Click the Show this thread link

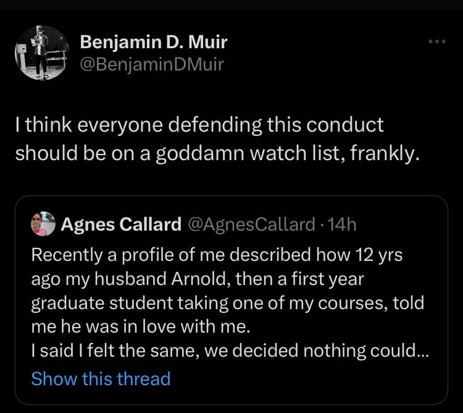coord(101,378)
